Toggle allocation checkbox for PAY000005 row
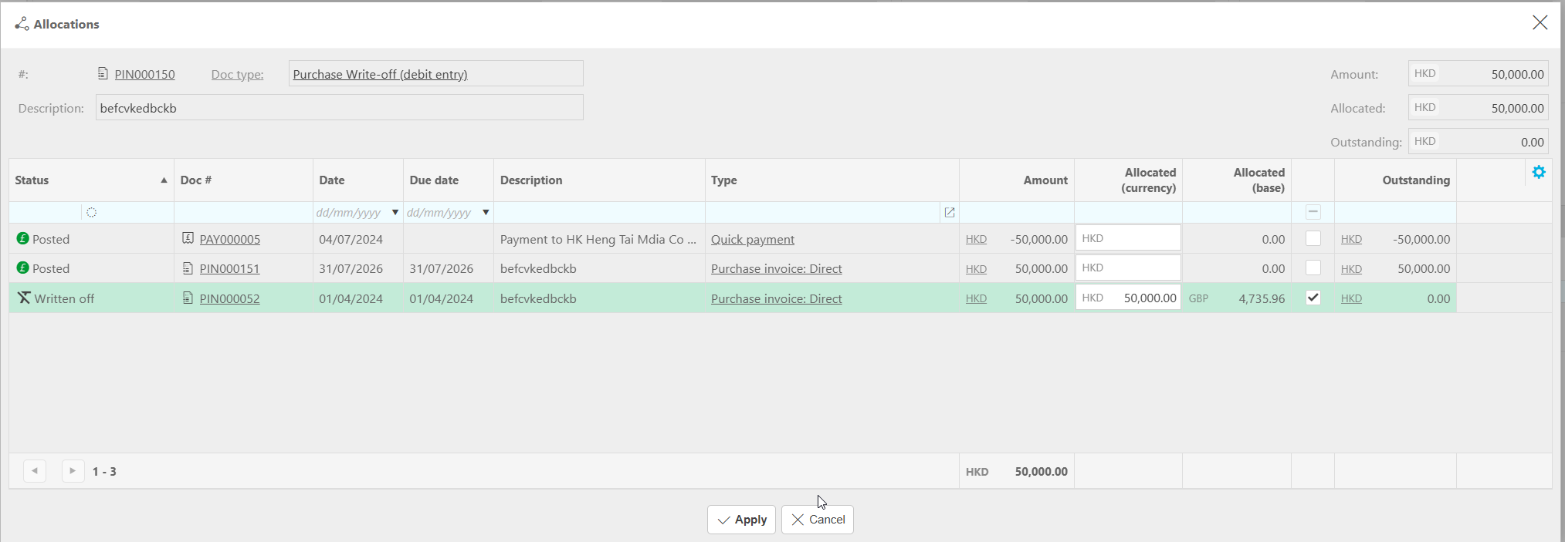The width and height of the screenshot is (1565, 542). 1313,238
